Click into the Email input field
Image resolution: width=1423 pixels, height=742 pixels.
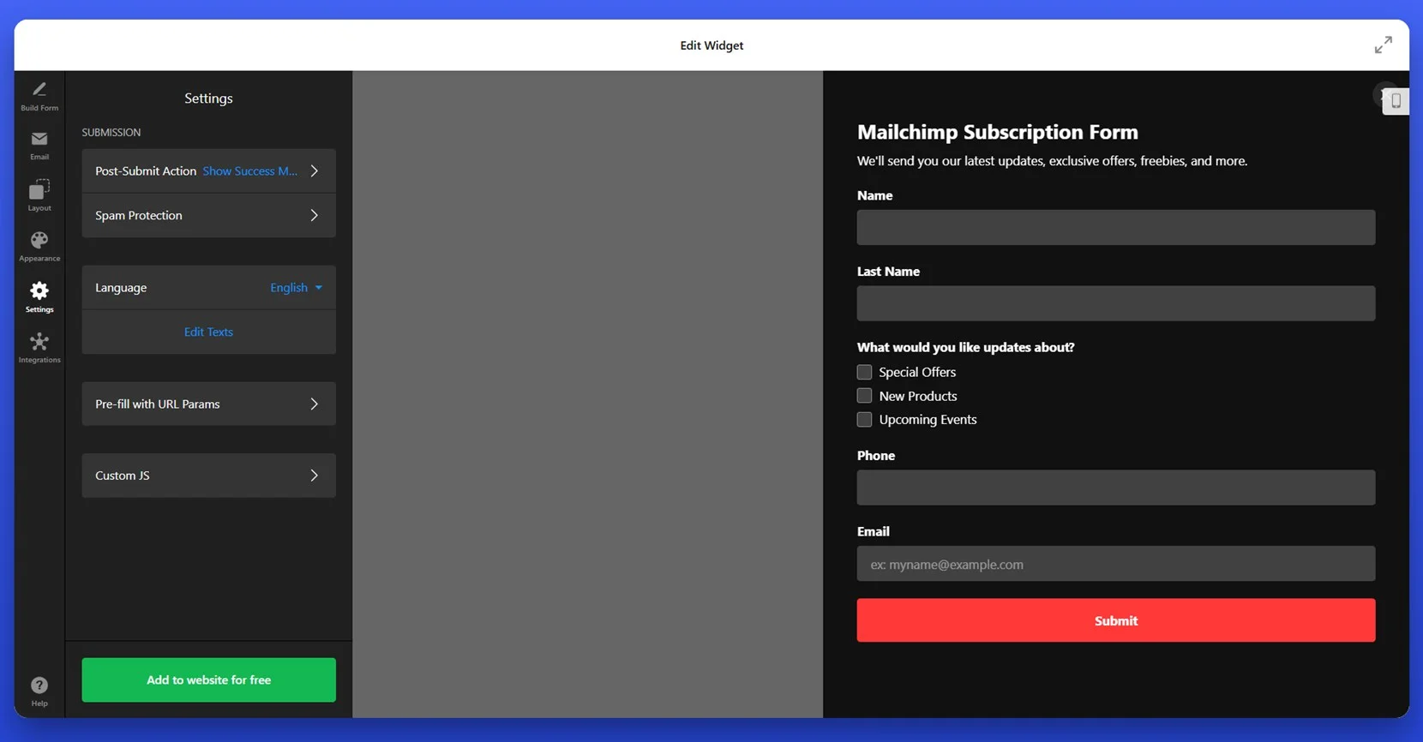click(x=1115, y=564)
